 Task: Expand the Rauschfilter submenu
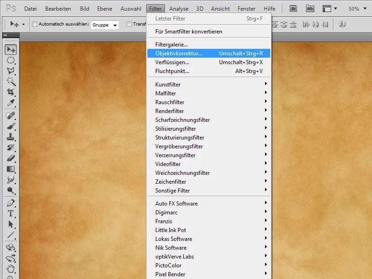(x=208, y=102)
